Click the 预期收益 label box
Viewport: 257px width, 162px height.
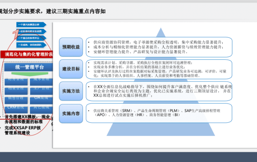(71, 47)
